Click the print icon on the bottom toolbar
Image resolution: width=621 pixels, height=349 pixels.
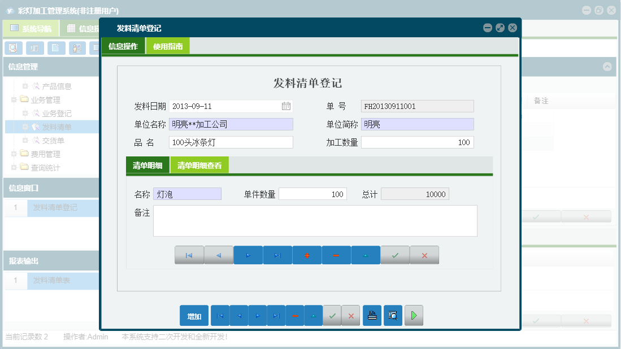[x=372, y=315]
